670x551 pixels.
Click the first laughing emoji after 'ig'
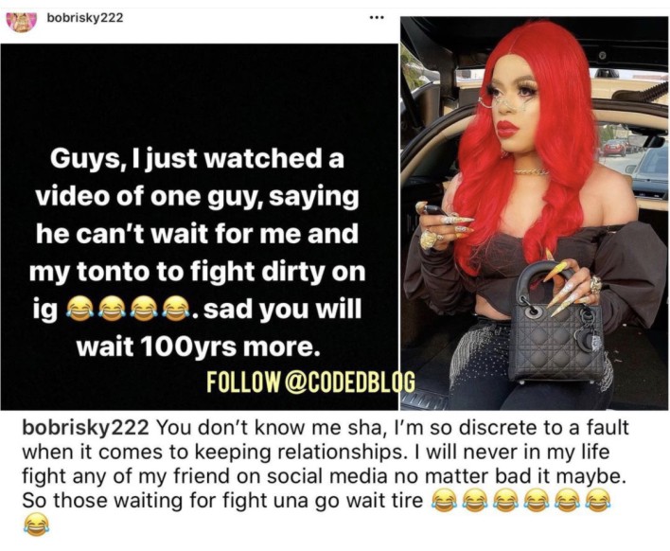click(79, 310)
